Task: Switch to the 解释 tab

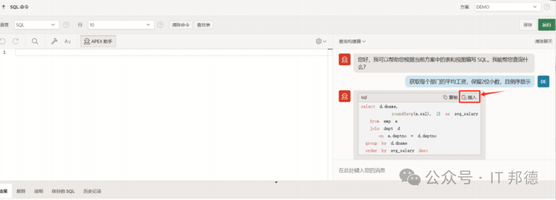Action: click(x=21, y=191)
